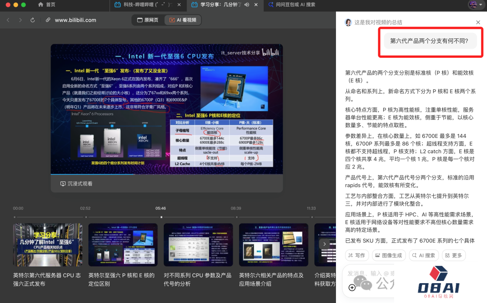Jump to the 08:39 timeline marker
487x303 pixels.
(236, 208)
